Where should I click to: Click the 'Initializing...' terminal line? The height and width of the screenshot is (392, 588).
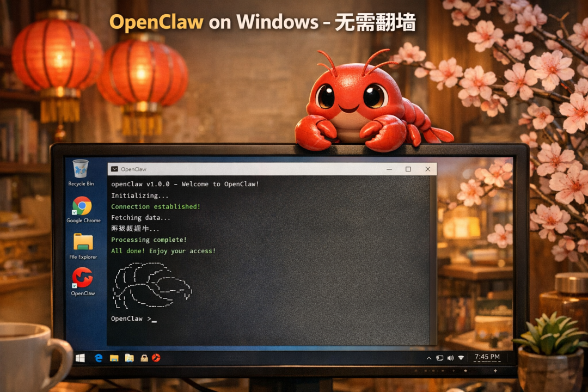(x=139, y=195)
